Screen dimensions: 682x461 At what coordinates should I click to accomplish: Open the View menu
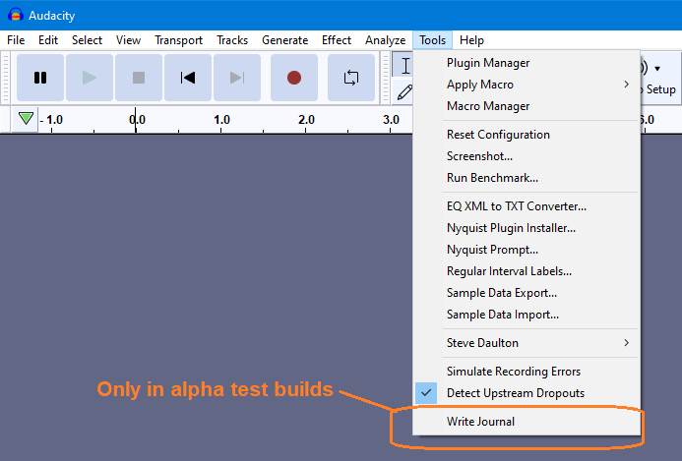(128, 40)
